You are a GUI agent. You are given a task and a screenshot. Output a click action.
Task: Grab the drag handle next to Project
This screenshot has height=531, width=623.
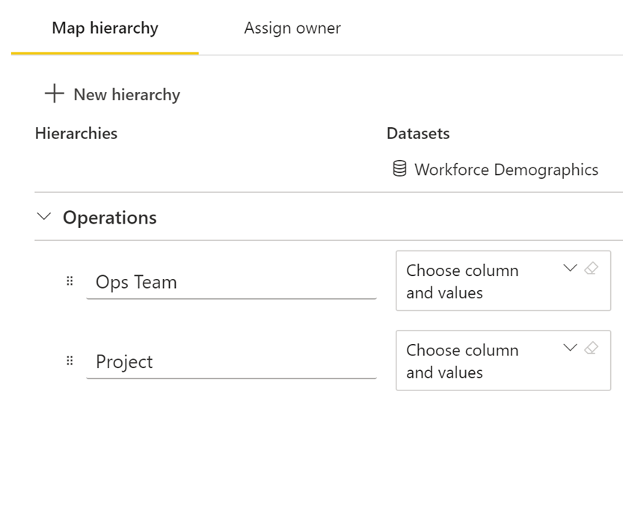pyautogui.click(x=70, y=360)
